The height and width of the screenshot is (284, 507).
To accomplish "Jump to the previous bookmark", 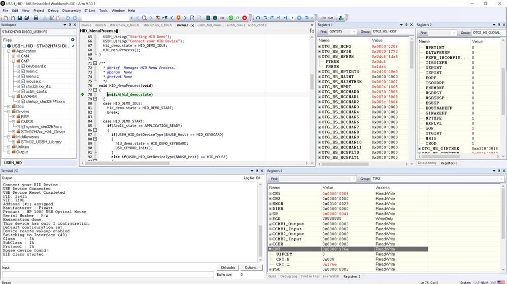I will click(x=172, y=18).
